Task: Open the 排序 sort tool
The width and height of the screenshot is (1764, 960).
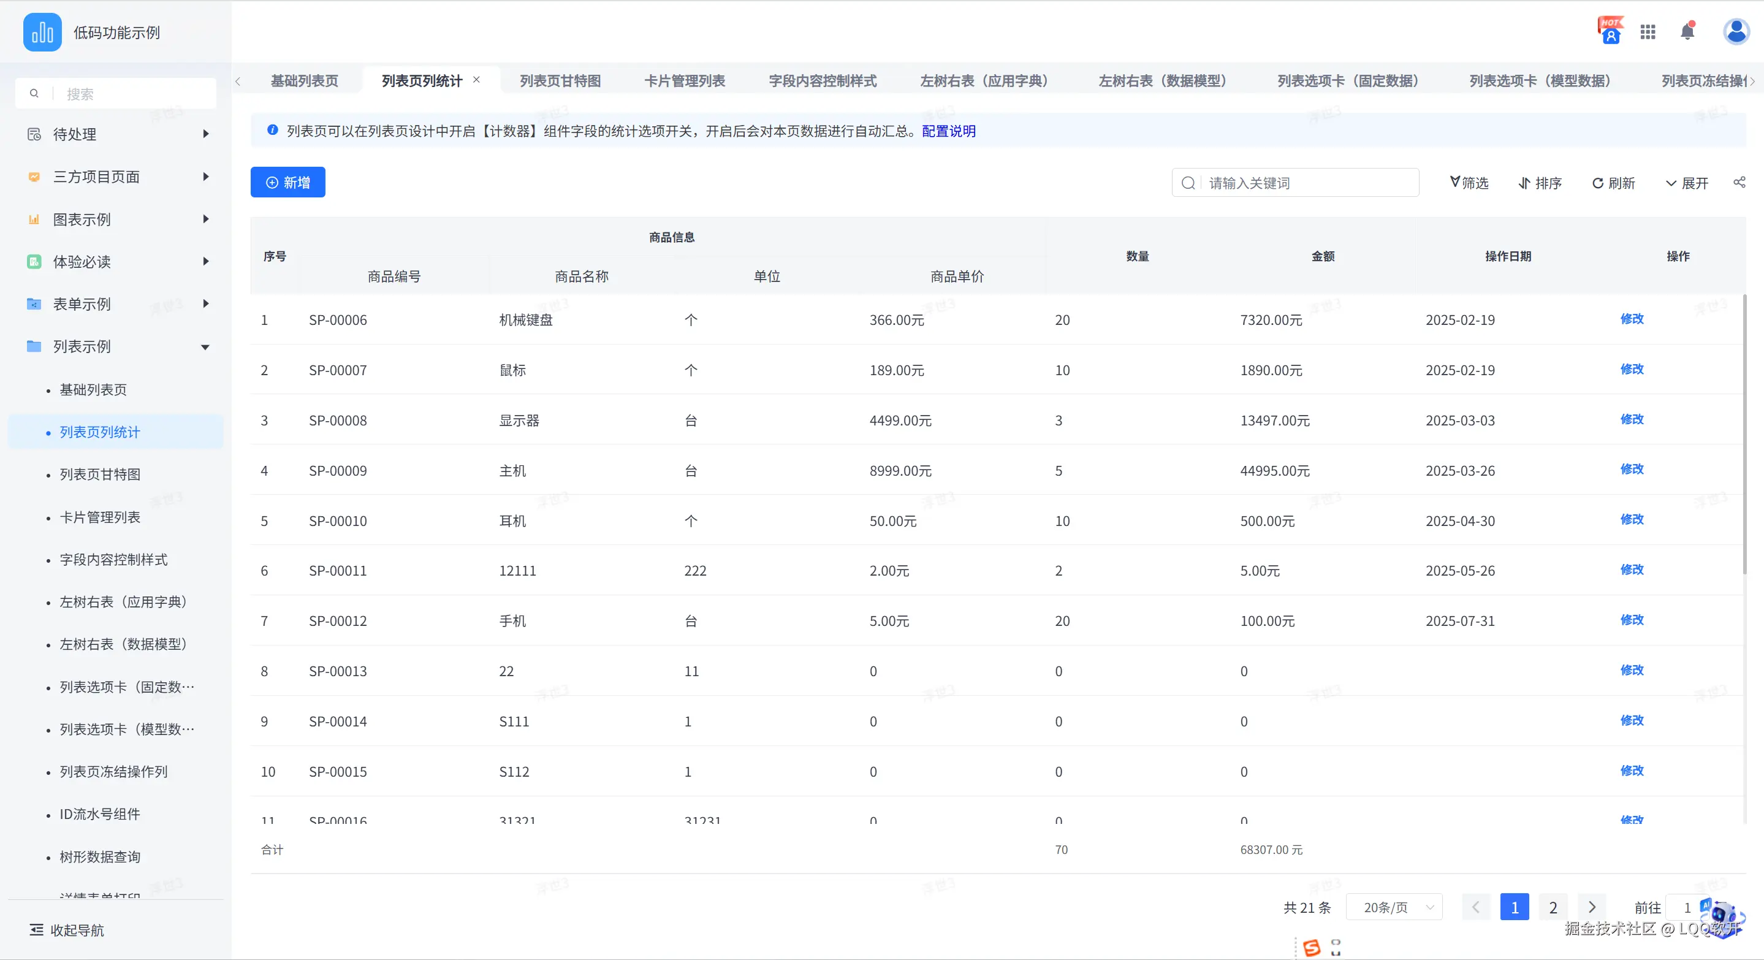Action: coord(1540,183)
